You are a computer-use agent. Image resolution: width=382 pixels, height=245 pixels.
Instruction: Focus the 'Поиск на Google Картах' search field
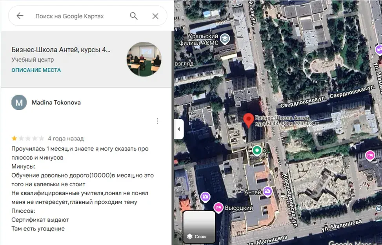coord(70,16)
